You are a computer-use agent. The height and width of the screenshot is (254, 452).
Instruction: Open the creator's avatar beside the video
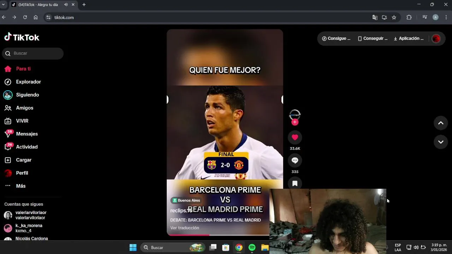295,115
